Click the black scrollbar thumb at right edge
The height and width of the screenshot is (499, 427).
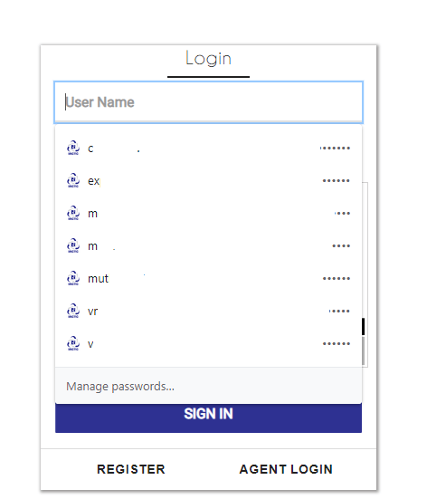pos(363,326)
